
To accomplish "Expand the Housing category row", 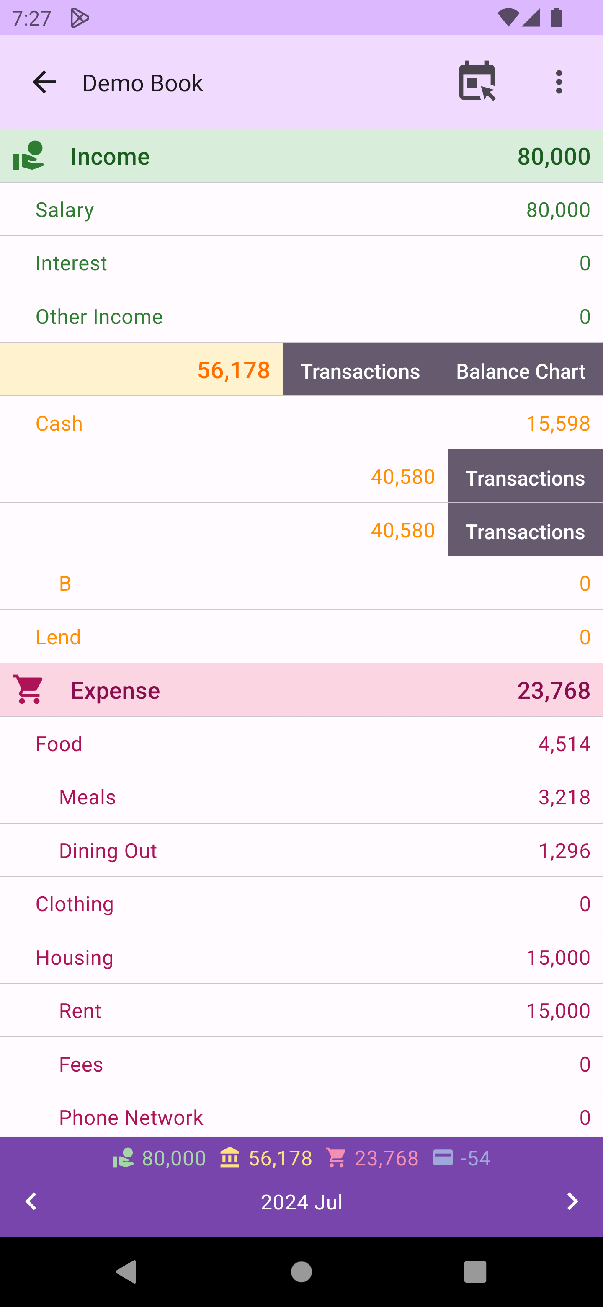I will 301,957.
